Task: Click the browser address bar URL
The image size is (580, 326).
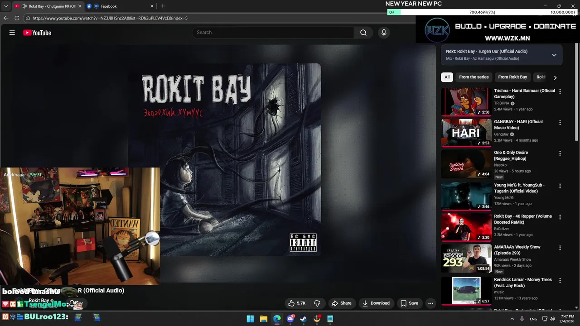Action: 110,18
